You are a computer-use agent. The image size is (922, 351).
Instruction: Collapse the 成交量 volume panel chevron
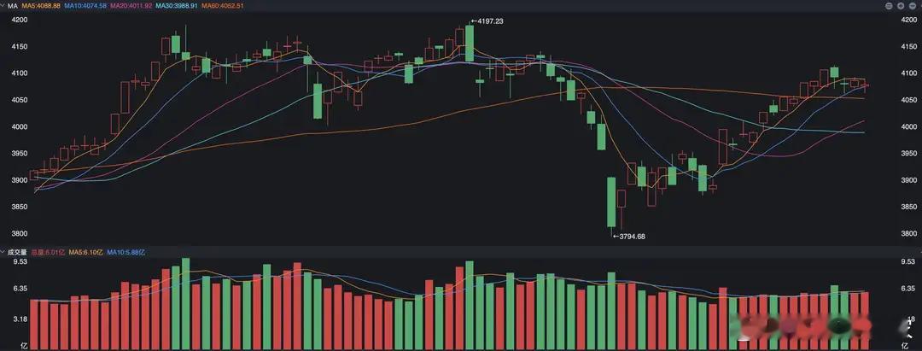[3, 252]
